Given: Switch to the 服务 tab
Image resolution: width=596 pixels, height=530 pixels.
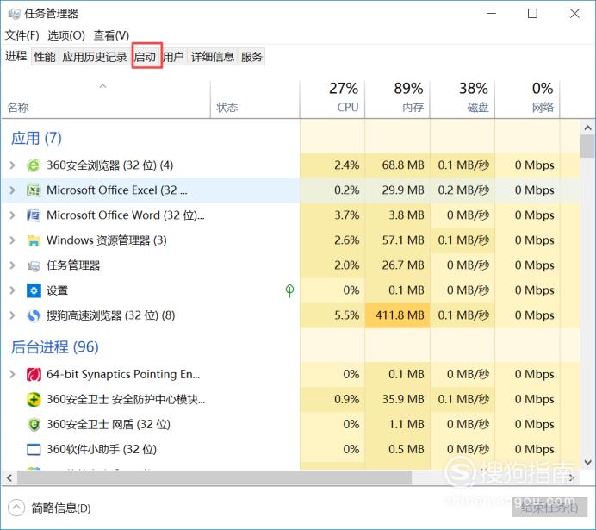Looking at the screenshot, I should tap(251, 57).
